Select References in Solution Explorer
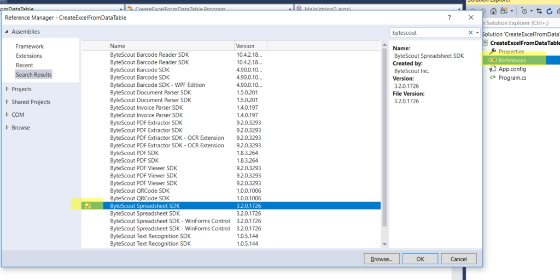Viewport: 560px width, 280px height. point(512,60)
